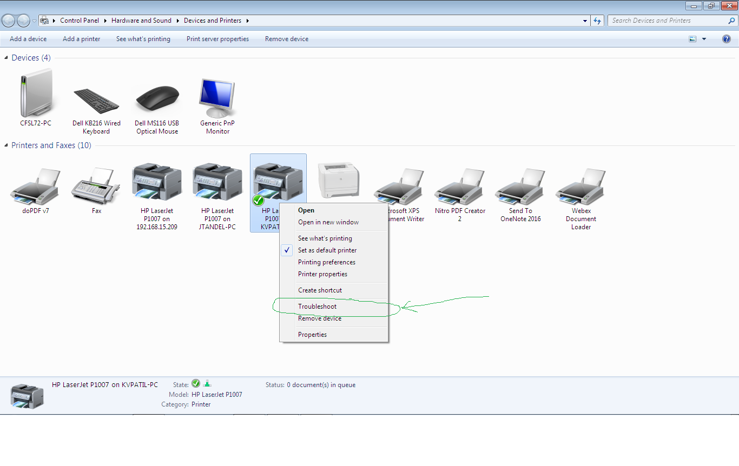Choose Open in new window
Image resolution: width=739 pixels, height=466 pixels.
coord(334,222)
